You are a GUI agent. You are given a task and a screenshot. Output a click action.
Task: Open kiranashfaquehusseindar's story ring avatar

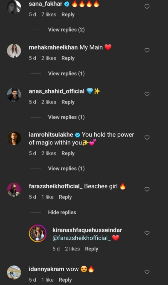tap(38, 234)
